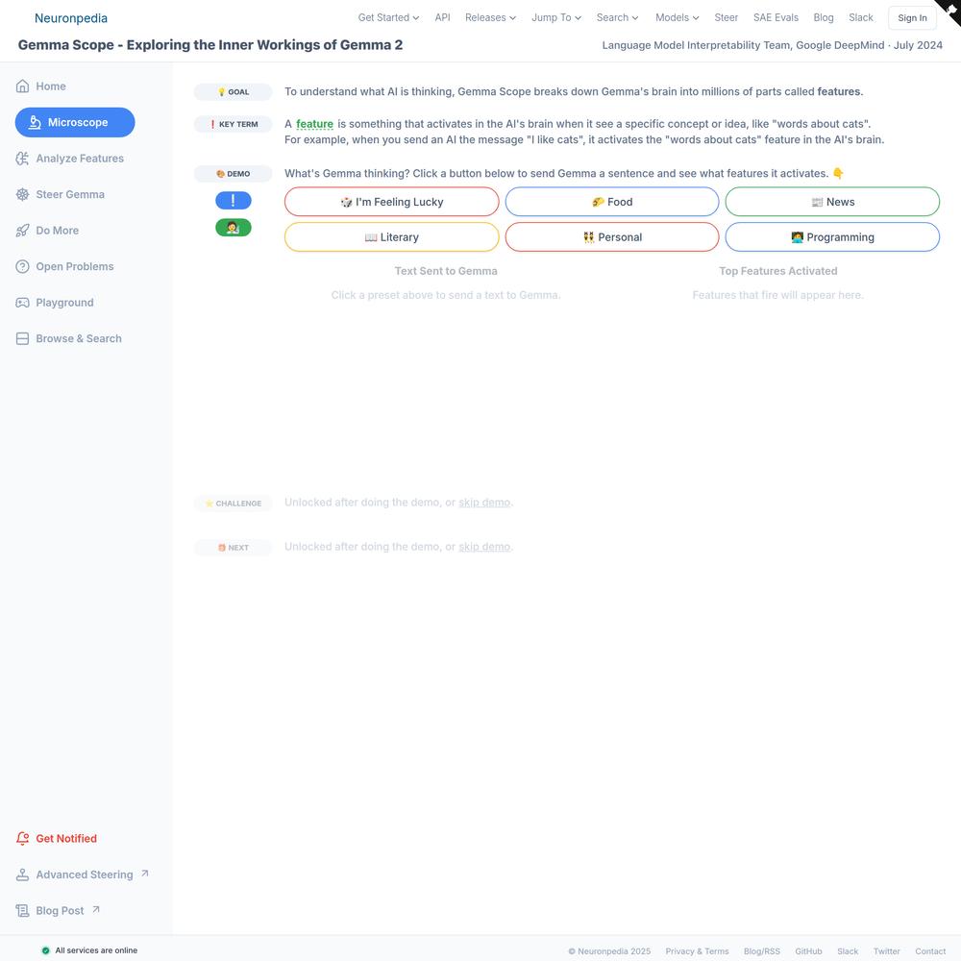Click the gamepad icon beside Playground

(22, 303)
